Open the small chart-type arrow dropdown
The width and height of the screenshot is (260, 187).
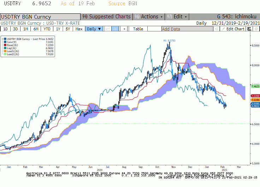coord(124,29)
